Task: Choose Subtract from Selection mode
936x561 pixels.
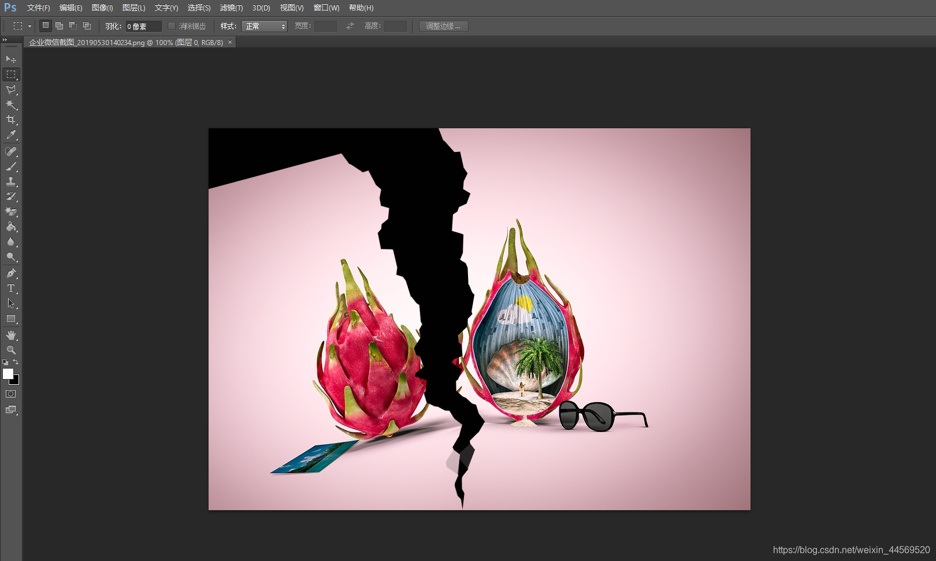Action: [73, 26]
